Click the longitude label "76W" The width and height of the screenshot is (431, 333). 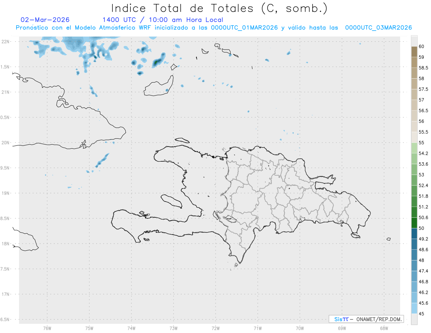tap(47, 328)
